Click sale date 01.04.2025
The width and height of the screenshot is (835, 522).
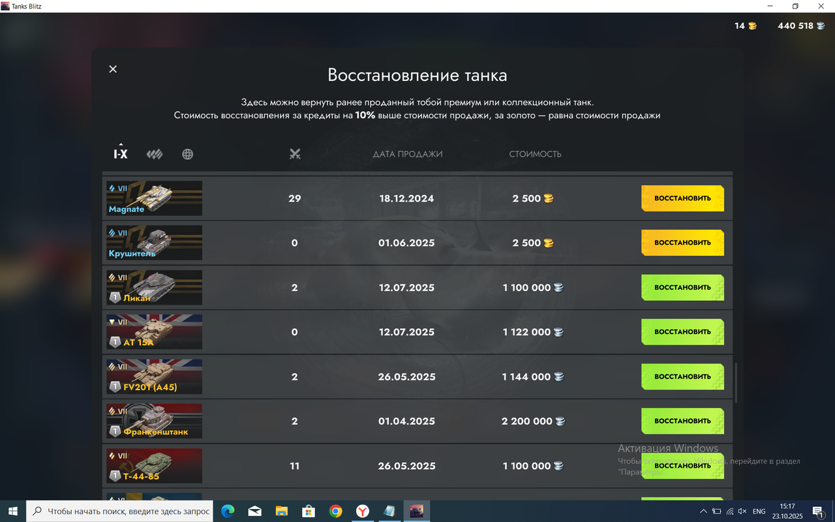coord(406,422)
